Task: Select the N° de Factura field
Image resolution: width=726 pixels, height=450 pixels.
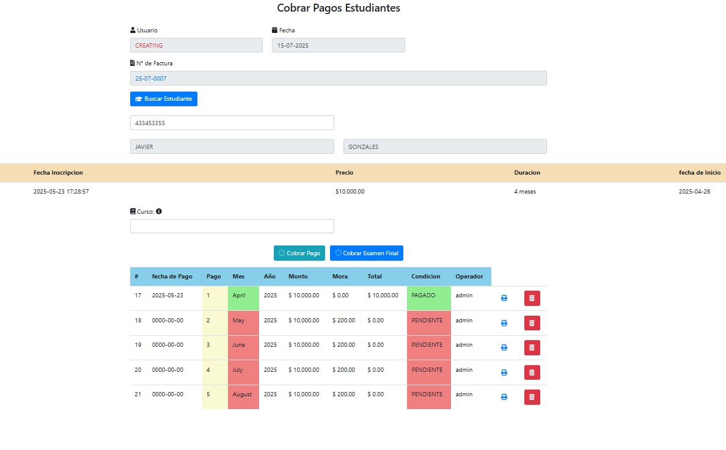Action: point(338,78)
